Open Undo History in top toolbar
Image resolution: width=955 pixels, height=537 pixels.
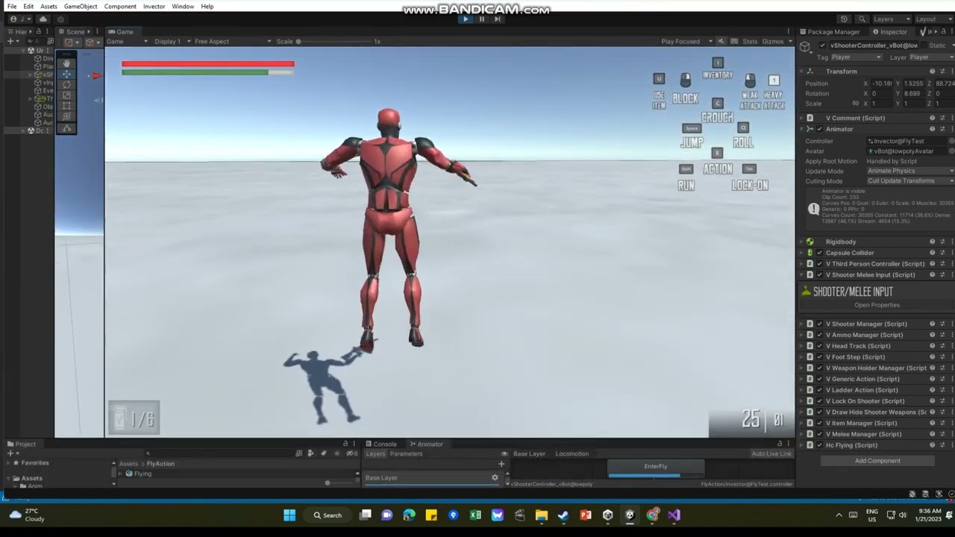click(x=844, y=19)
